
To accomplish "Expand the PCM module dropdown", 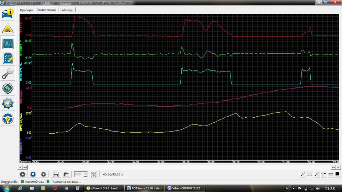I will tap(85, 174).
